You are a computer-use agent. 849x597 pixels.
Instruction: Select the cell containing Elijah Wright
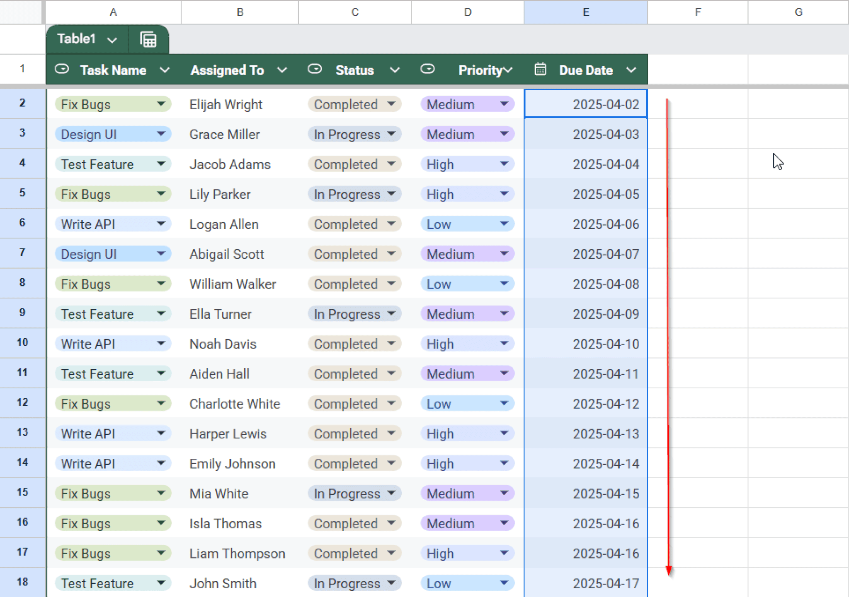240,104
